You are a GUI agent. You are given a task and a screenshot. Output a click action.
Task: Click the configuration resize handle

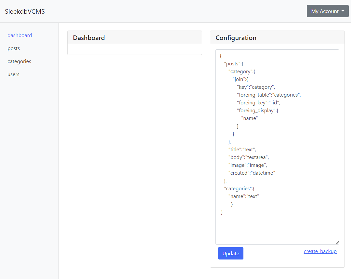pos(337,243)
